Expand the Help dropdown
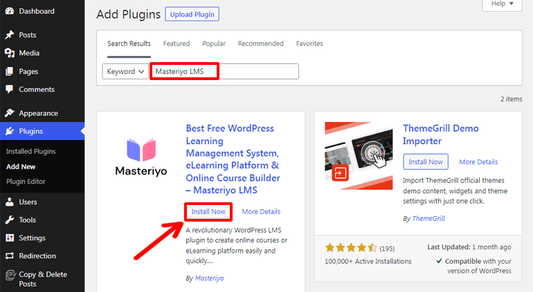 (502, 4)
